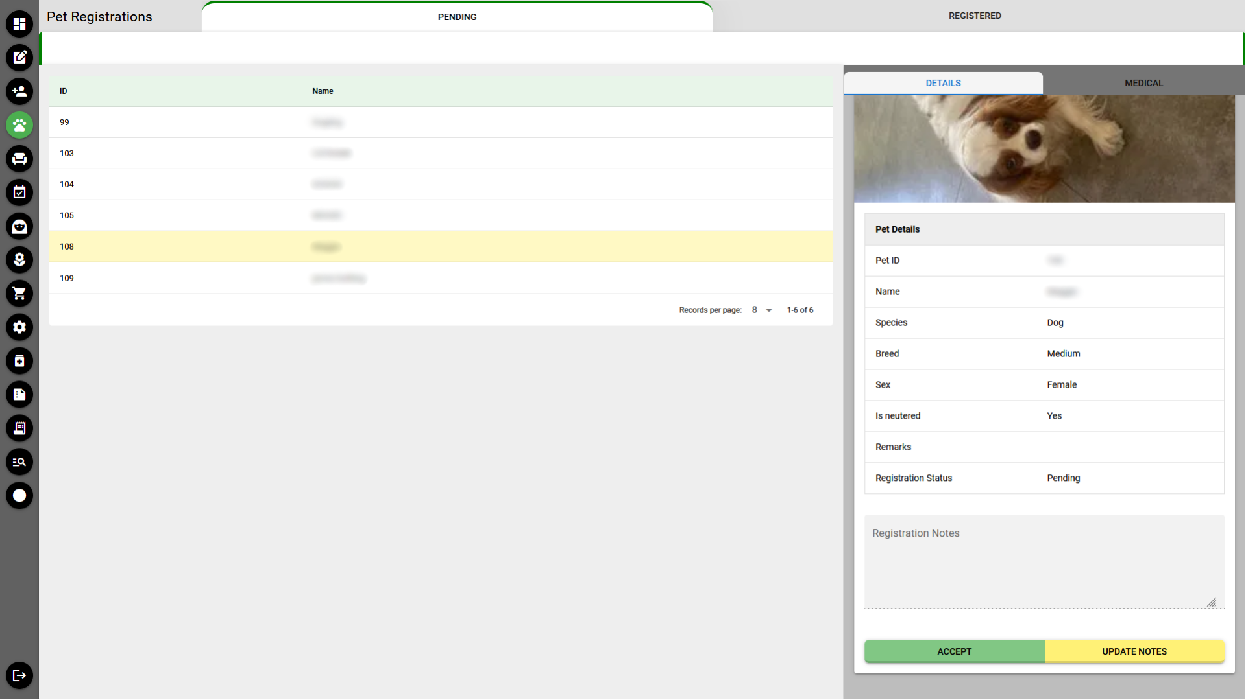
Task: Open the Medical tab
Action: tap(1143, 83)
